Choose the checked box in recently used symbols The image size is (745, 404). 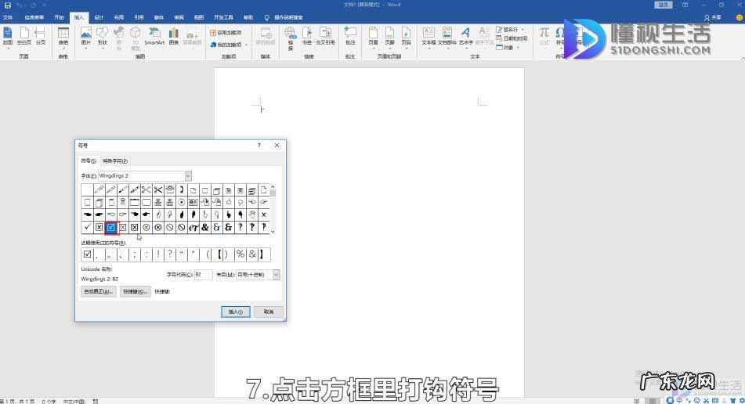pyautogui.click(x=88, y=254)
